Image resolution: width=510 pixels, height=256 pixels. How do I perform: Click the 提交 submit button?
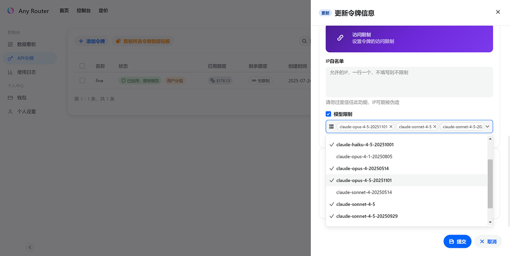458,242
